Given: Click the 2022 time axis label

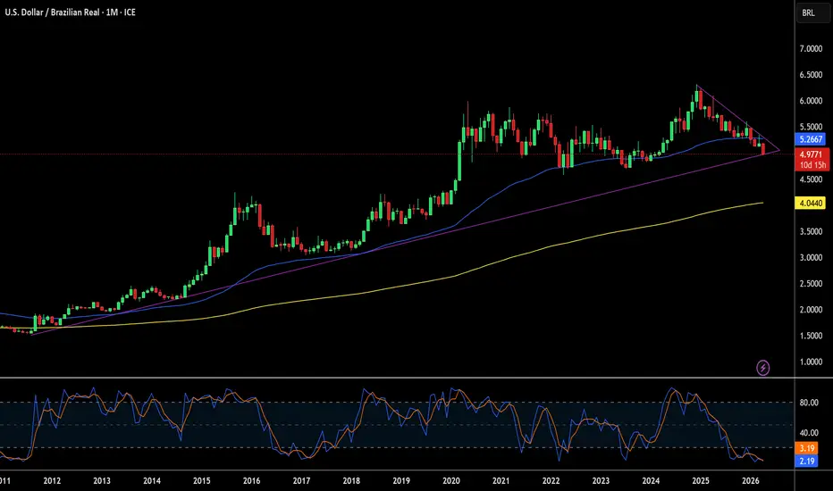Looking at the screenshot, I should coord(551,481).
